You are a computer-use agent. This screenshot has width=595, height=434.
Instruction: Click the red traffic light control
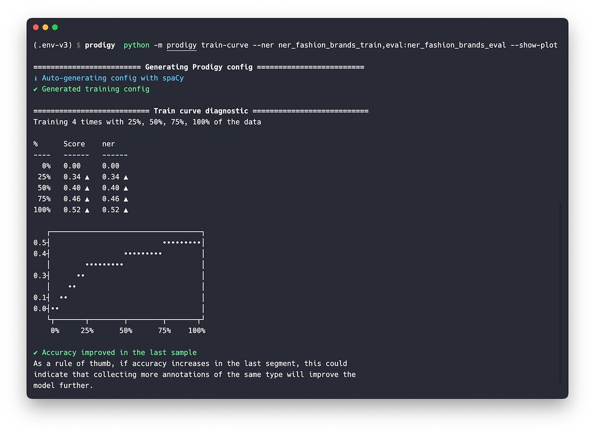[x=37, y=27]
